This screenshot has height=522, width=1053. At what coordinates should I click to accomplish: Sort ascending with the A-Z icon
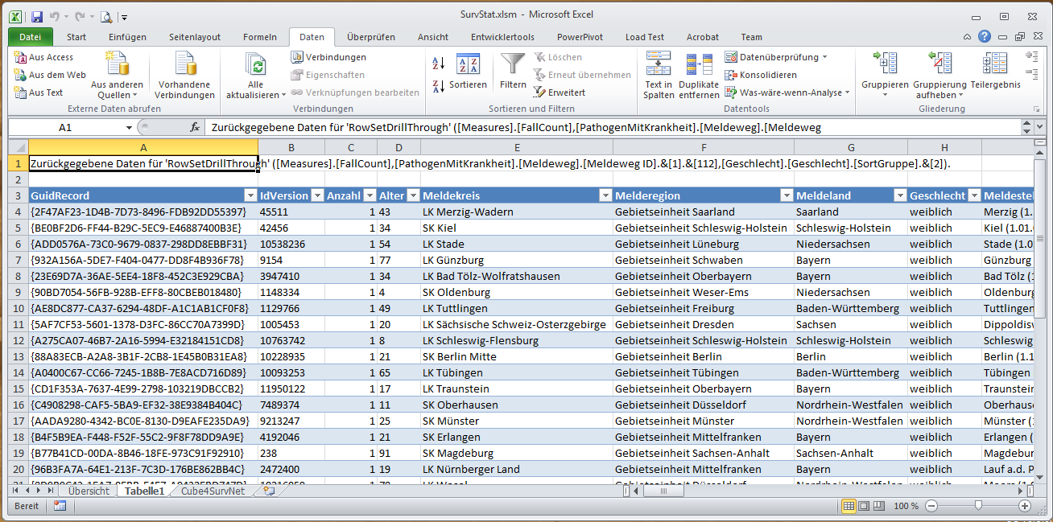[x=439, y=64]
